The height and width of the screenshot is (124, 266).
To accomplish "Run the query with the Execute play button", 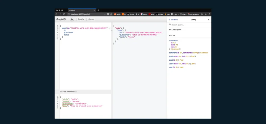I will click(x=72, y=19).
